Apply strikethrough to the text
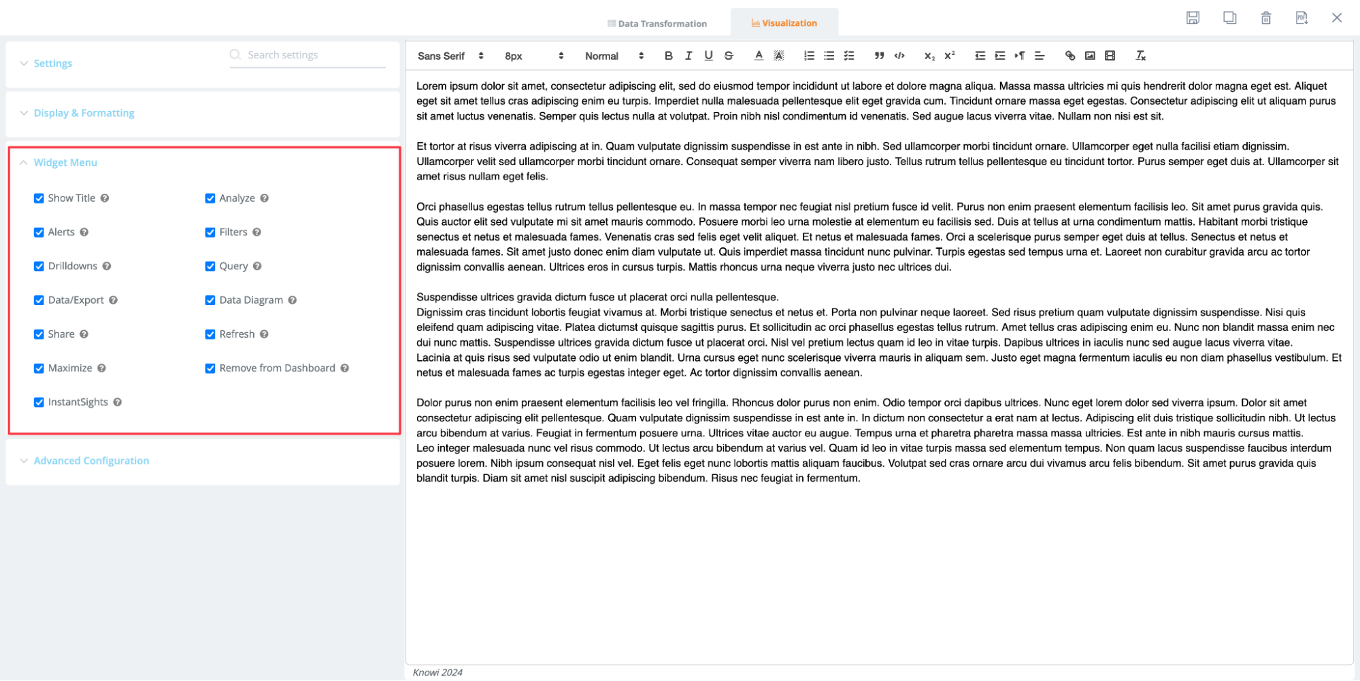Image resolution: width=1360 pixels, height=681 pixels. (728, 56)
